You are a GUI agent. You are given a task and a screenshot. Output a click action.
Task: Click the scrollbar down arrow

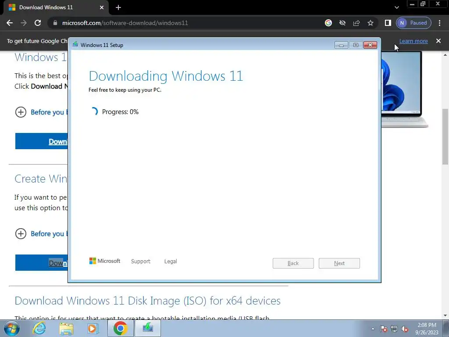click(445, 315)
